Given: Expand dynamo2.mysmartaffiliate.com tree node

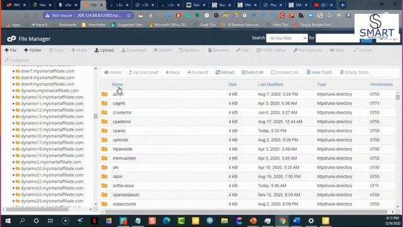Looking at the screenshot, I should pyautogui.click(x=13, y=162).
